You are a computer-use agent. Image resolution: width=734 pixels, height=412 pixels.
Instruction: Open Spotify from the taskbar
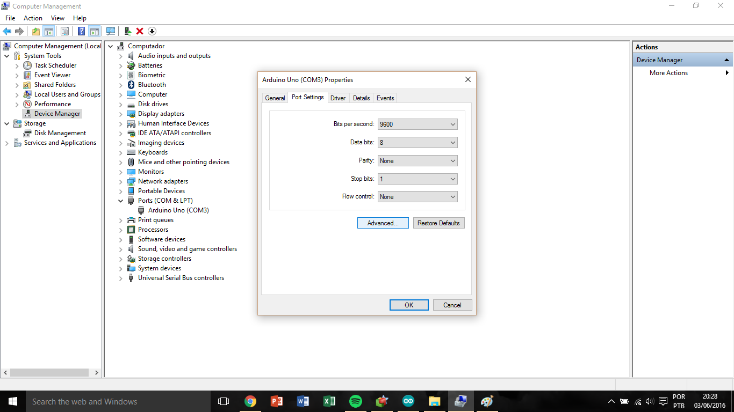click(355, 401)
